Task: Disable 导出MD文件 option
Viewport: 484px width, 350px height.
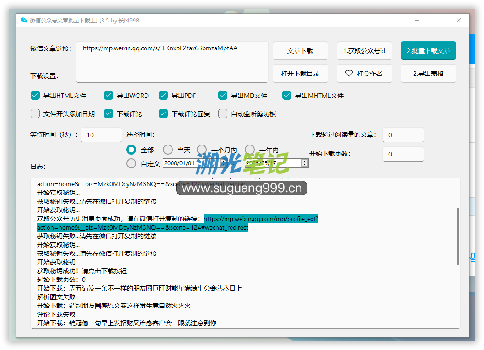Action: pyautogui.click(x=222, y=95)
